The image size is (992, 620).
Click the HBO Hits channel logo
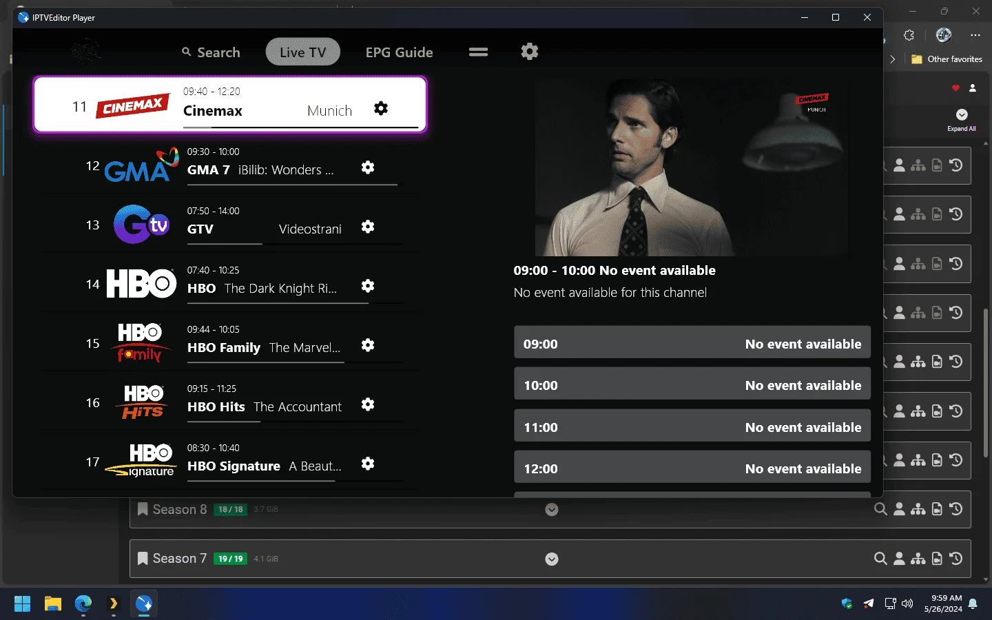click(x=143, y=402)
